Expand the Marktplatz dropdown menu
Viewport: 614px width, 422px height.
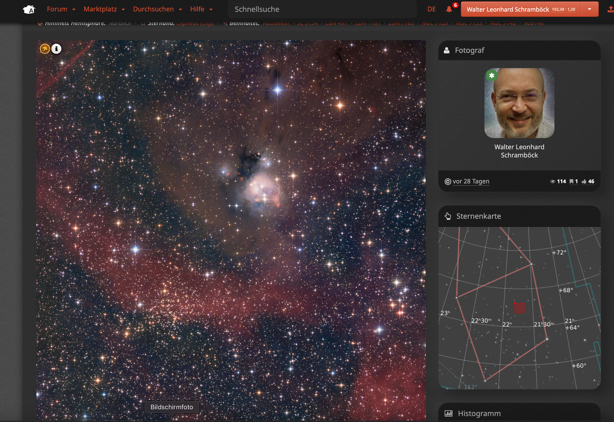click(x=104, y=9)
